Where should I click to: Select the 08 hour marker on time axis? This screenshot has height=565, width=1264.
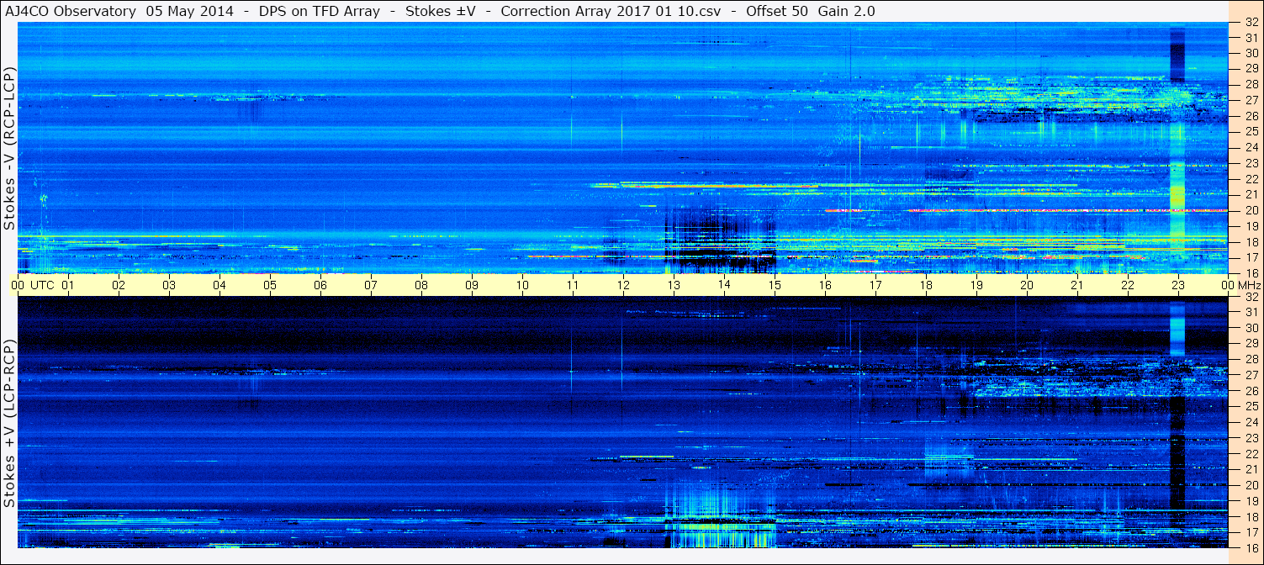(421, 285)
